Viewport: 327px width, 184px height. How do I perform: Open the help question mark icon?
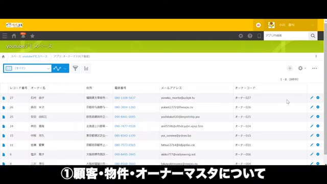(250, 36)
